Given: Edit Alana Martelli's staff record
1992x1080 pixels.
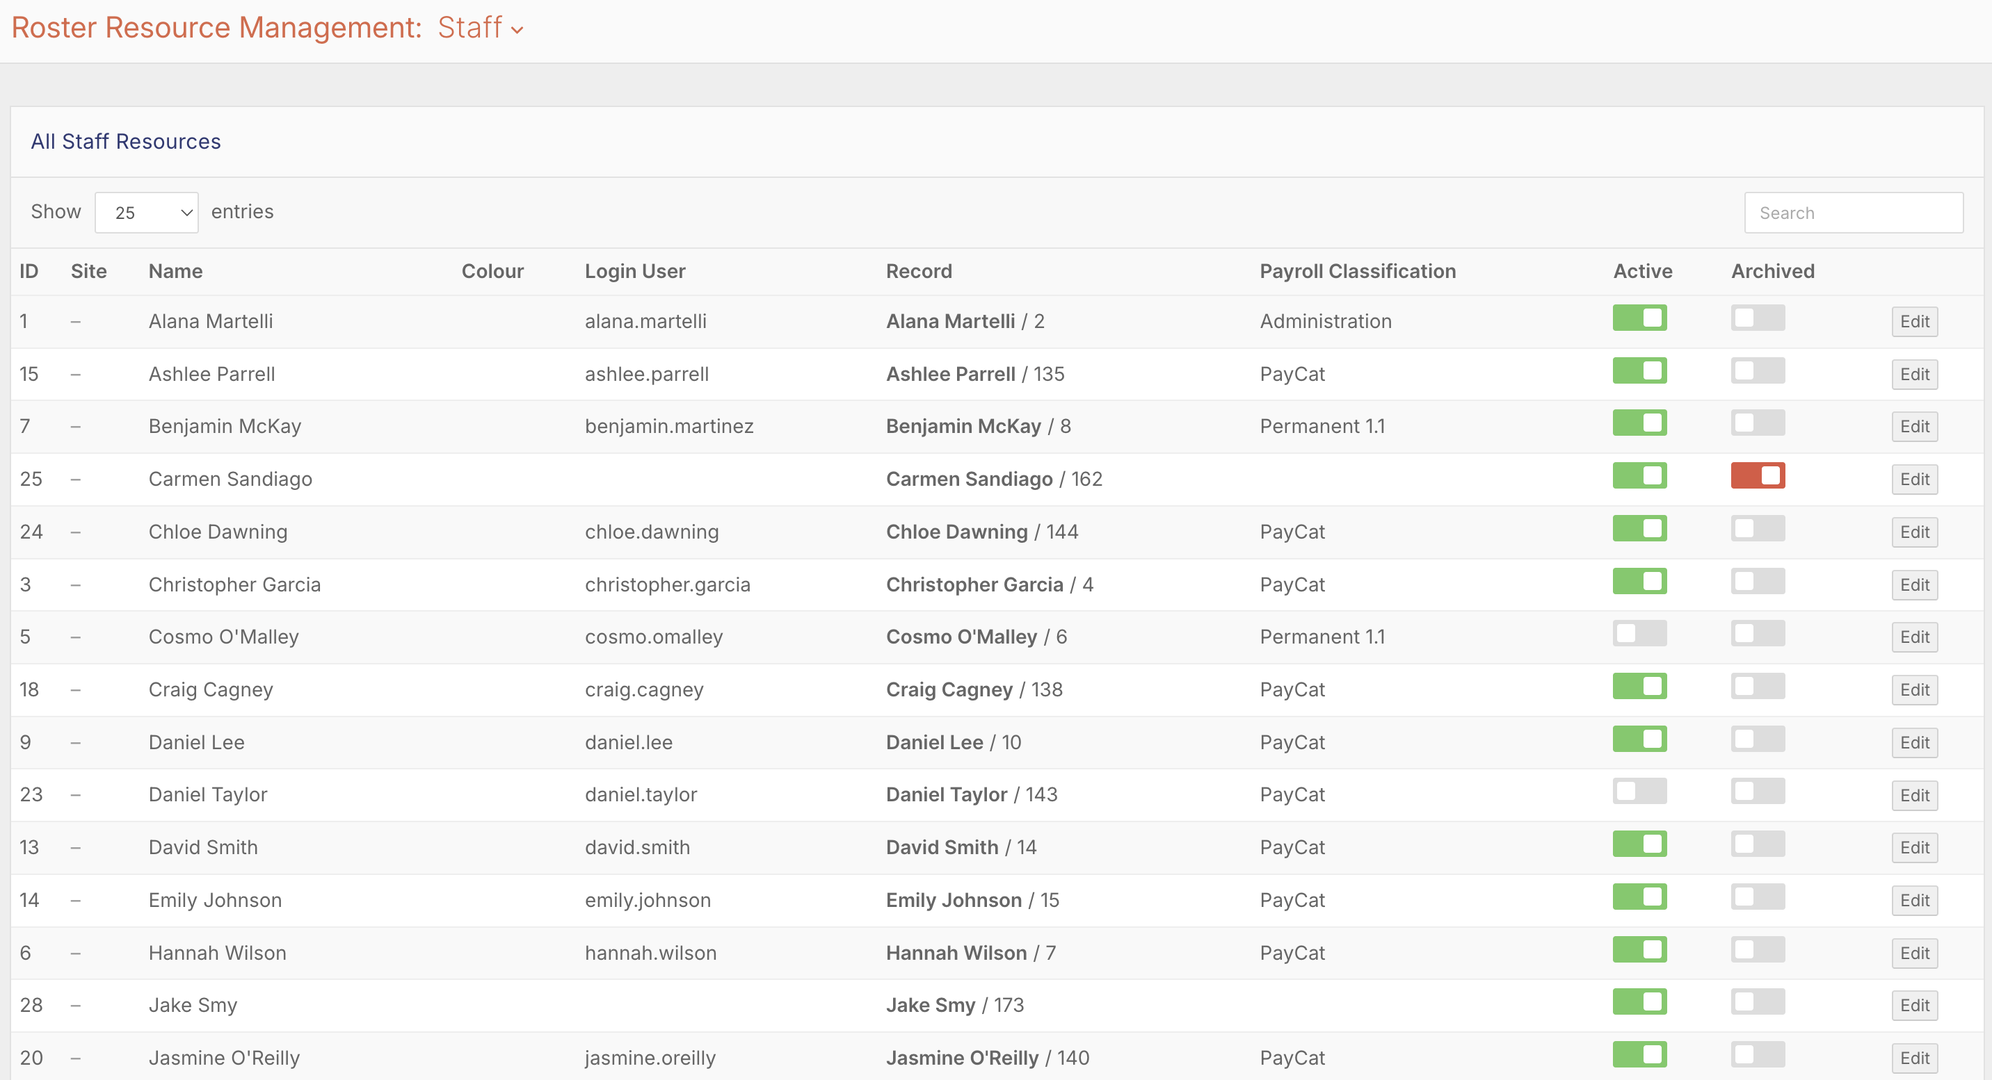Looking at the screenshot, I should pyautogui.click(x=1915, y=321).
